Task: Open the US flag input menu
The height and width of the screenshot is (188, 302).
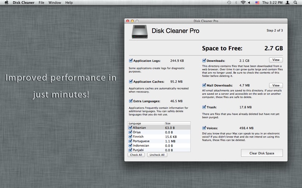Action: coord(257,3)
